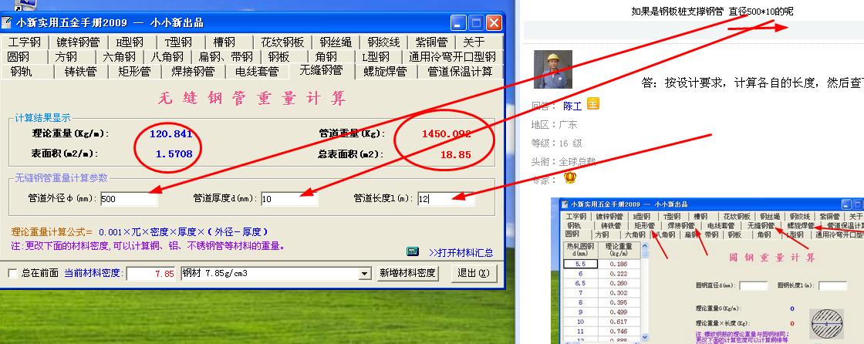Switch to 扁钢、带钢 tab in the large window

tap(226, 57)
